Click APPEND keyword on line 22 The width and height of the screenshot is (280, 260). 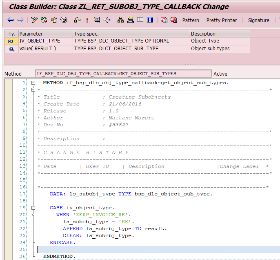pyautogui.click(x=73, y=229)
